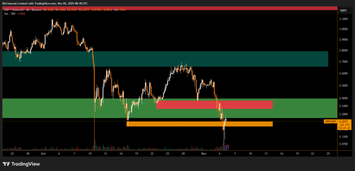This screenshot has height=171, width=355.
Task: Click the XRPUSDT price line label
Action: pyautogui.click(x=330, y=121)
